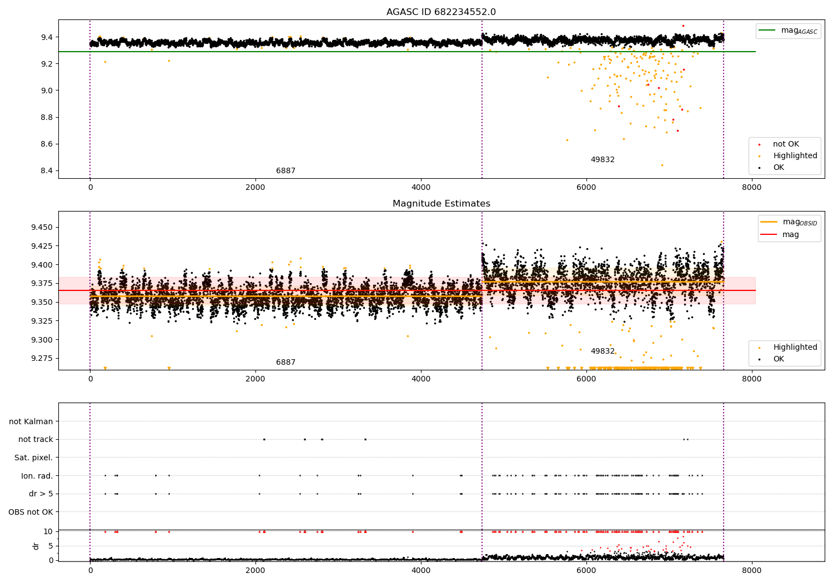Click the 9.275 y-axis tick label
833x583 pixels.
point(42,358)
